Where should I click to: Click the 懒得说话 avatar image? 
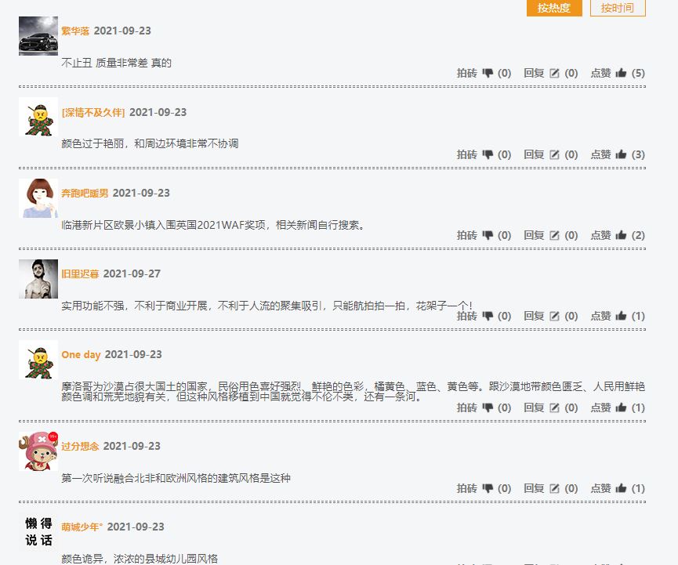point(38,532)
